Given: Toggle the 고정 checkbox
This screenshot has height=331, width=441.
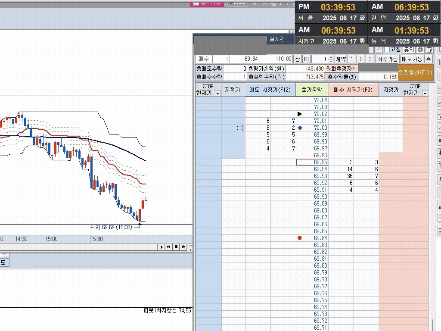Looking at the screenshot, I should 387,50.
